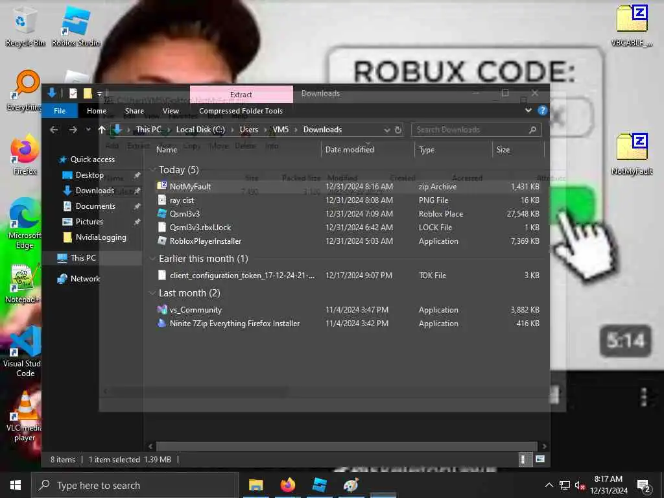Screen dimensions: 664x498
Task: Click the network tray icon
Action: coord(565,485)
